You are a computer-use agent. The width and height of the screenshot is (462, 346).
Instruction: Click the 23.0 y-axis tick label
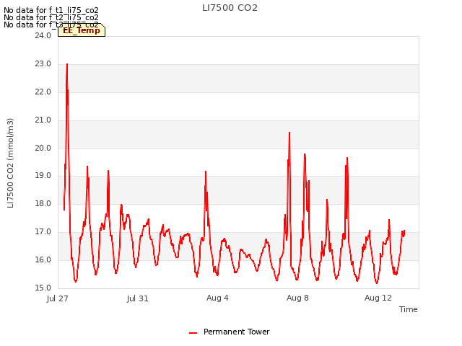point(43,64)
